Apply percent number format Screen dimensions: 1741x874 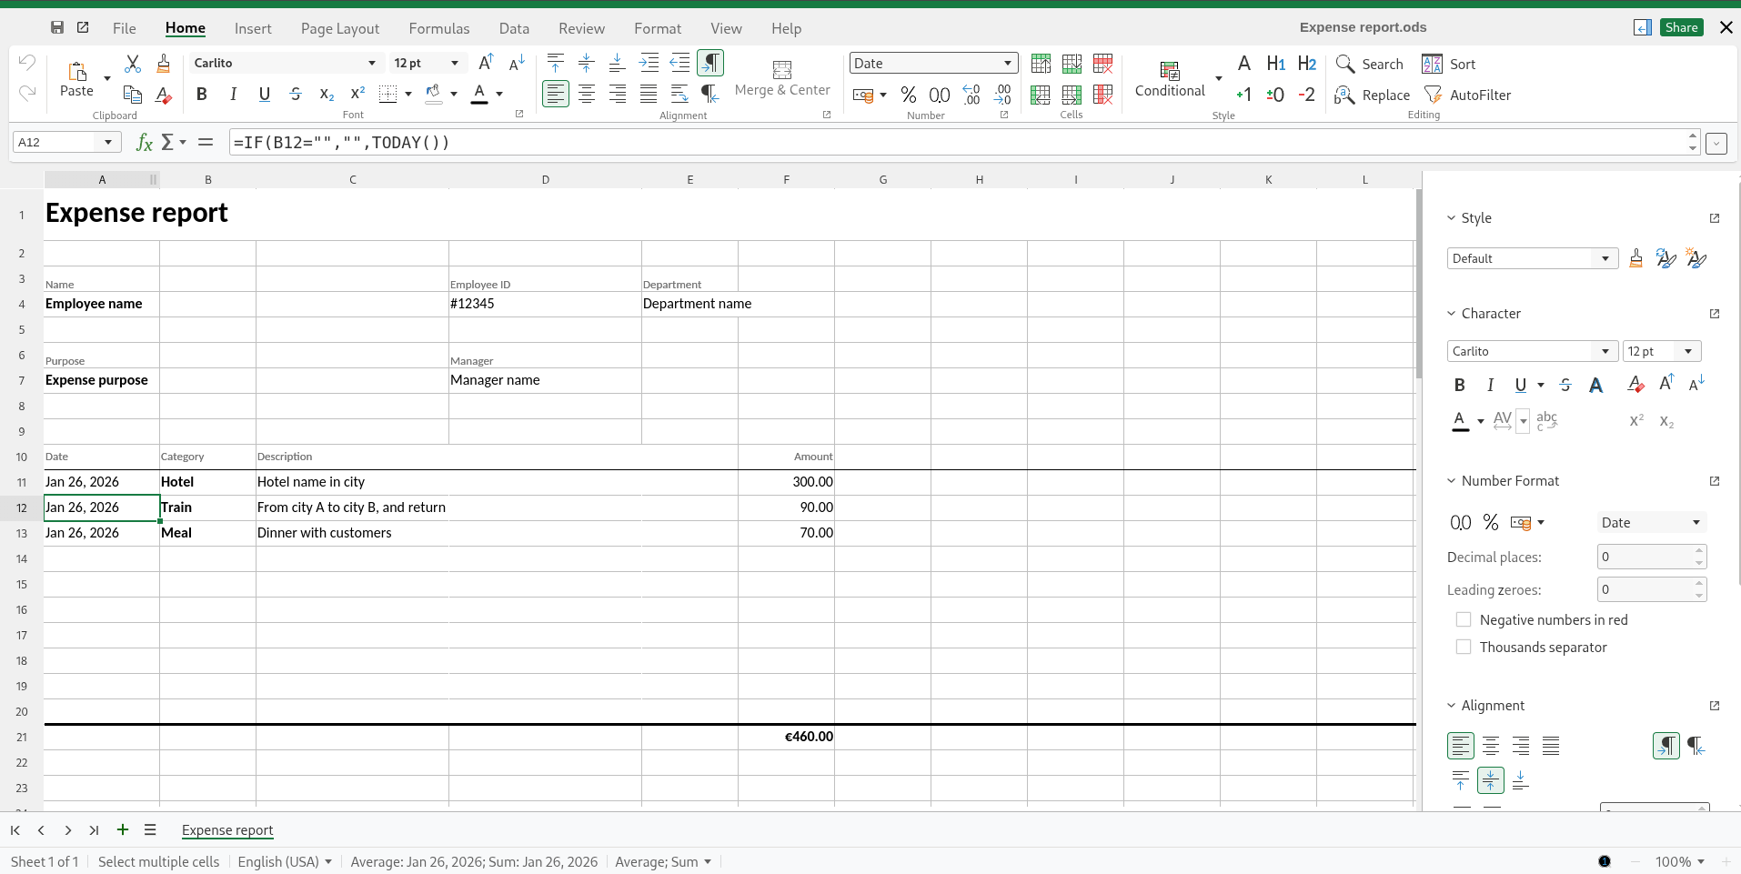pos(908,95)
